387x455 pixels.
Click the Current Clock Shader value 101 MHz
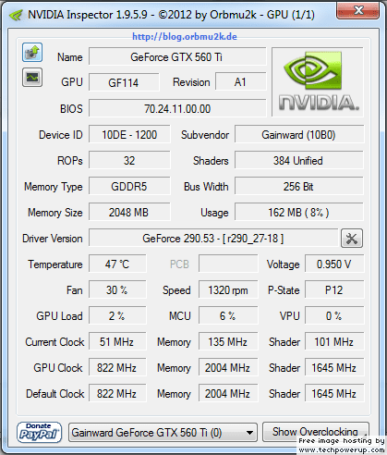[x=334, y=341]
